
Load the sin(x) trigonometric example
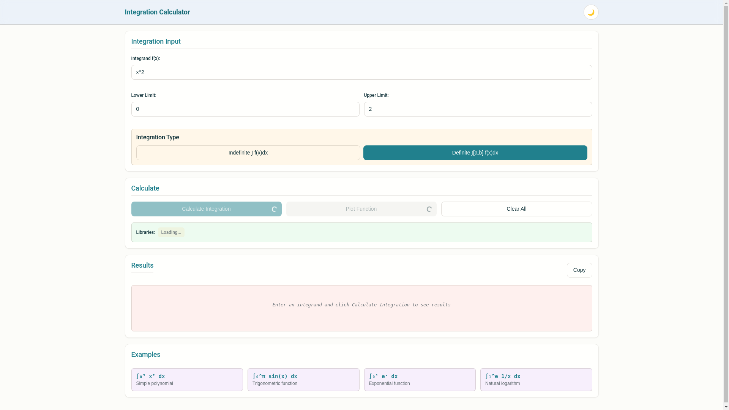coord(303,380)
